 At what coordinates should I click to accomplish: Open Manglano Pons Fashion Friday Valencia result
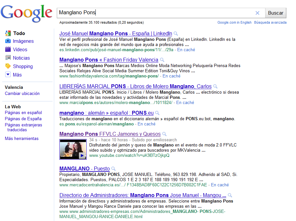109,60
